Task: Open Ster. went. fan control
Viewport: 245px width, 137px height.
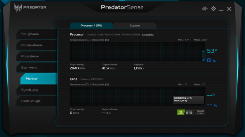Action: [37, 68]
